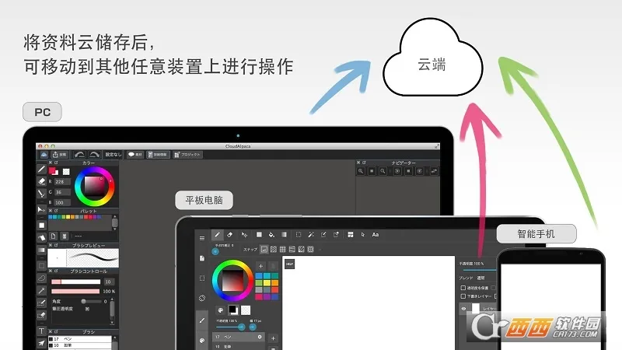Open the hamburger menu on the tablet
Viewport: 622px width, 350px height.
[x=202, y=237]
